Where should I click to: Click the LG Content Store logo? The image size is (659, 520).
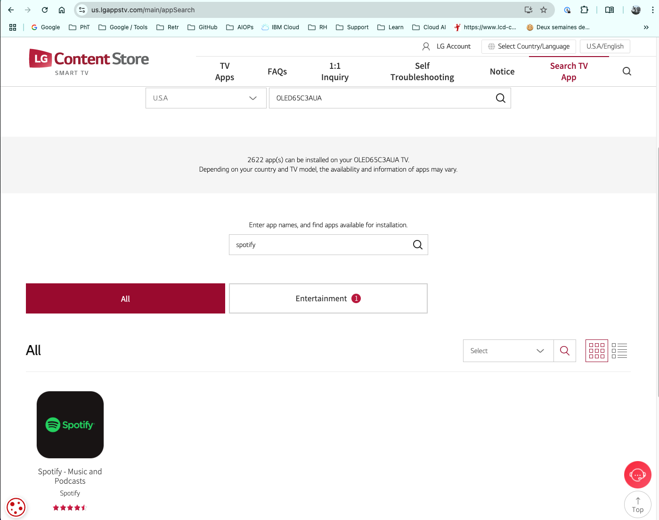point(89,62)
